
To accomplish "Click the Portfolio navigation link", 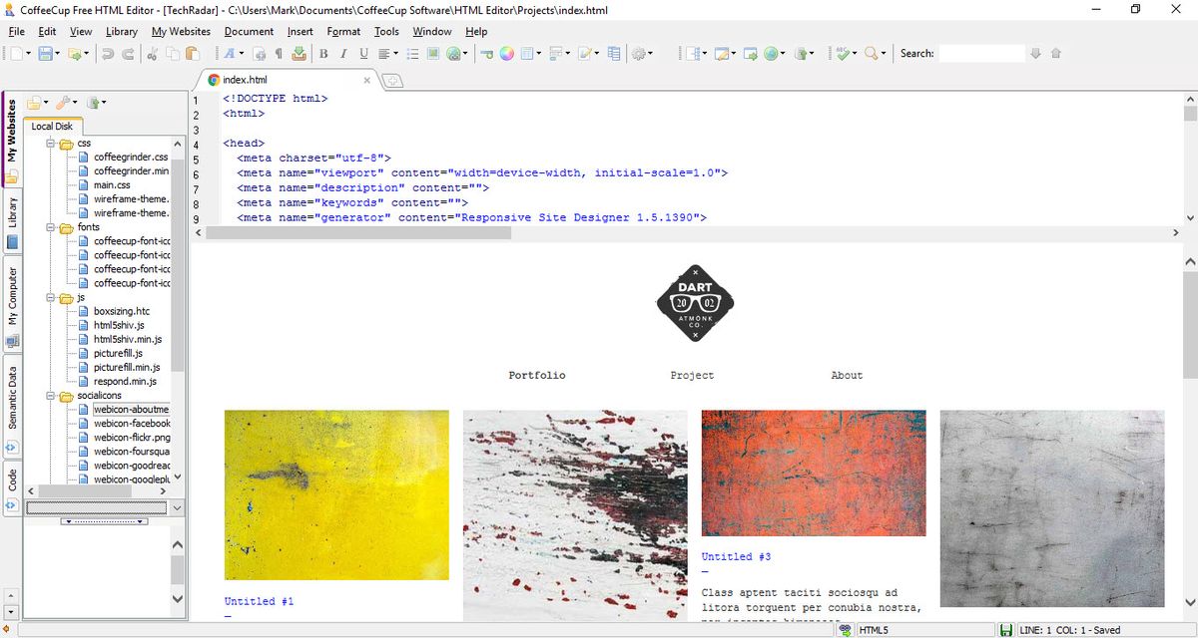I will [536, 375].
